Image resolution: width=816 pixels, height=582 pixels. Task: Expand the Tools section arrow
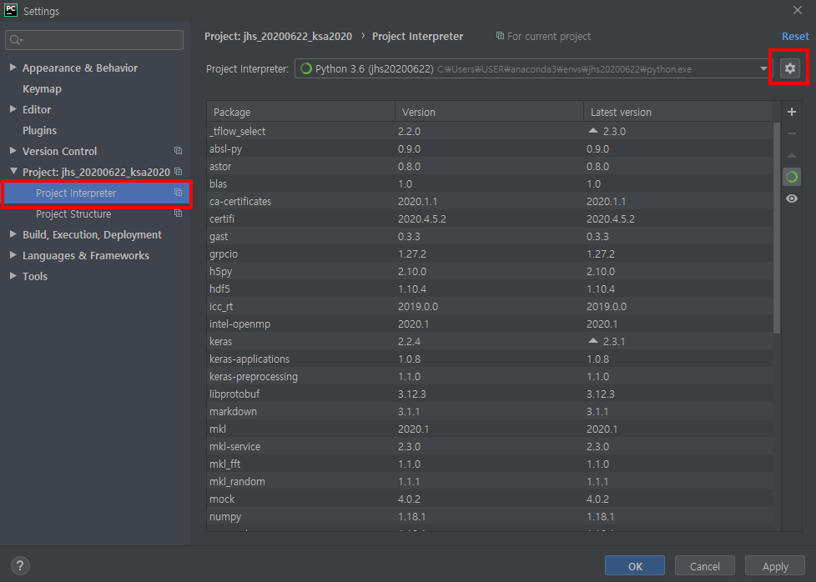pos(13,276)
